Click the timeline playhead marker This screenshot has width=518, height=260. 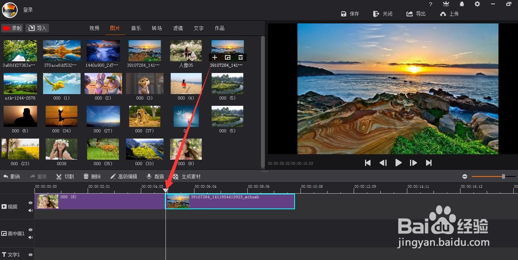165,191
